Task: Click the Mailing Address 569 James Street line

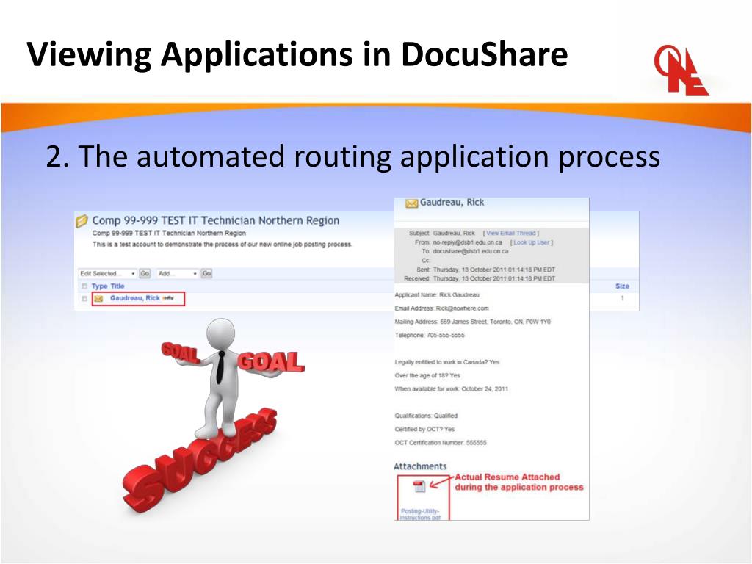Action: pyautogui.click(x=472, y=322)
